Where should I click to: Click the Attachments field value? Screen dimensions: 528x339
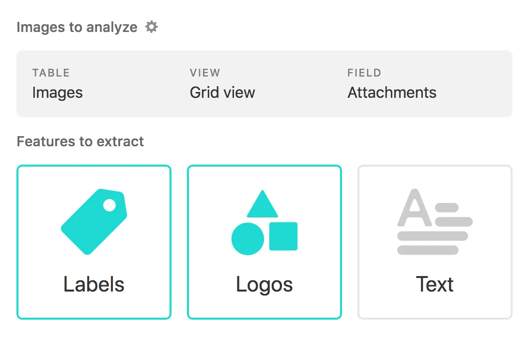click(392, 92)
